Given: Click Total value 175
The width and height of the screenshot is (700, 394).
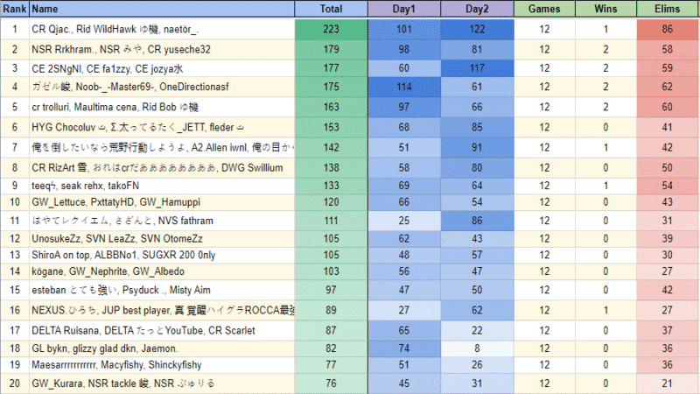Looking at the screenshot, I should (x=331, y=87).
